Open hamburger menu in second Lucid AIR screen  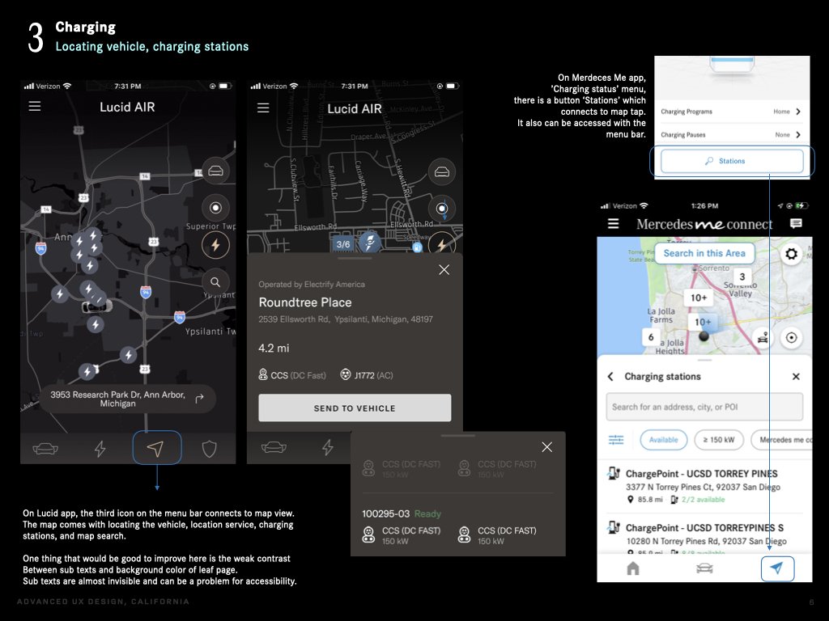click(263, 108)
